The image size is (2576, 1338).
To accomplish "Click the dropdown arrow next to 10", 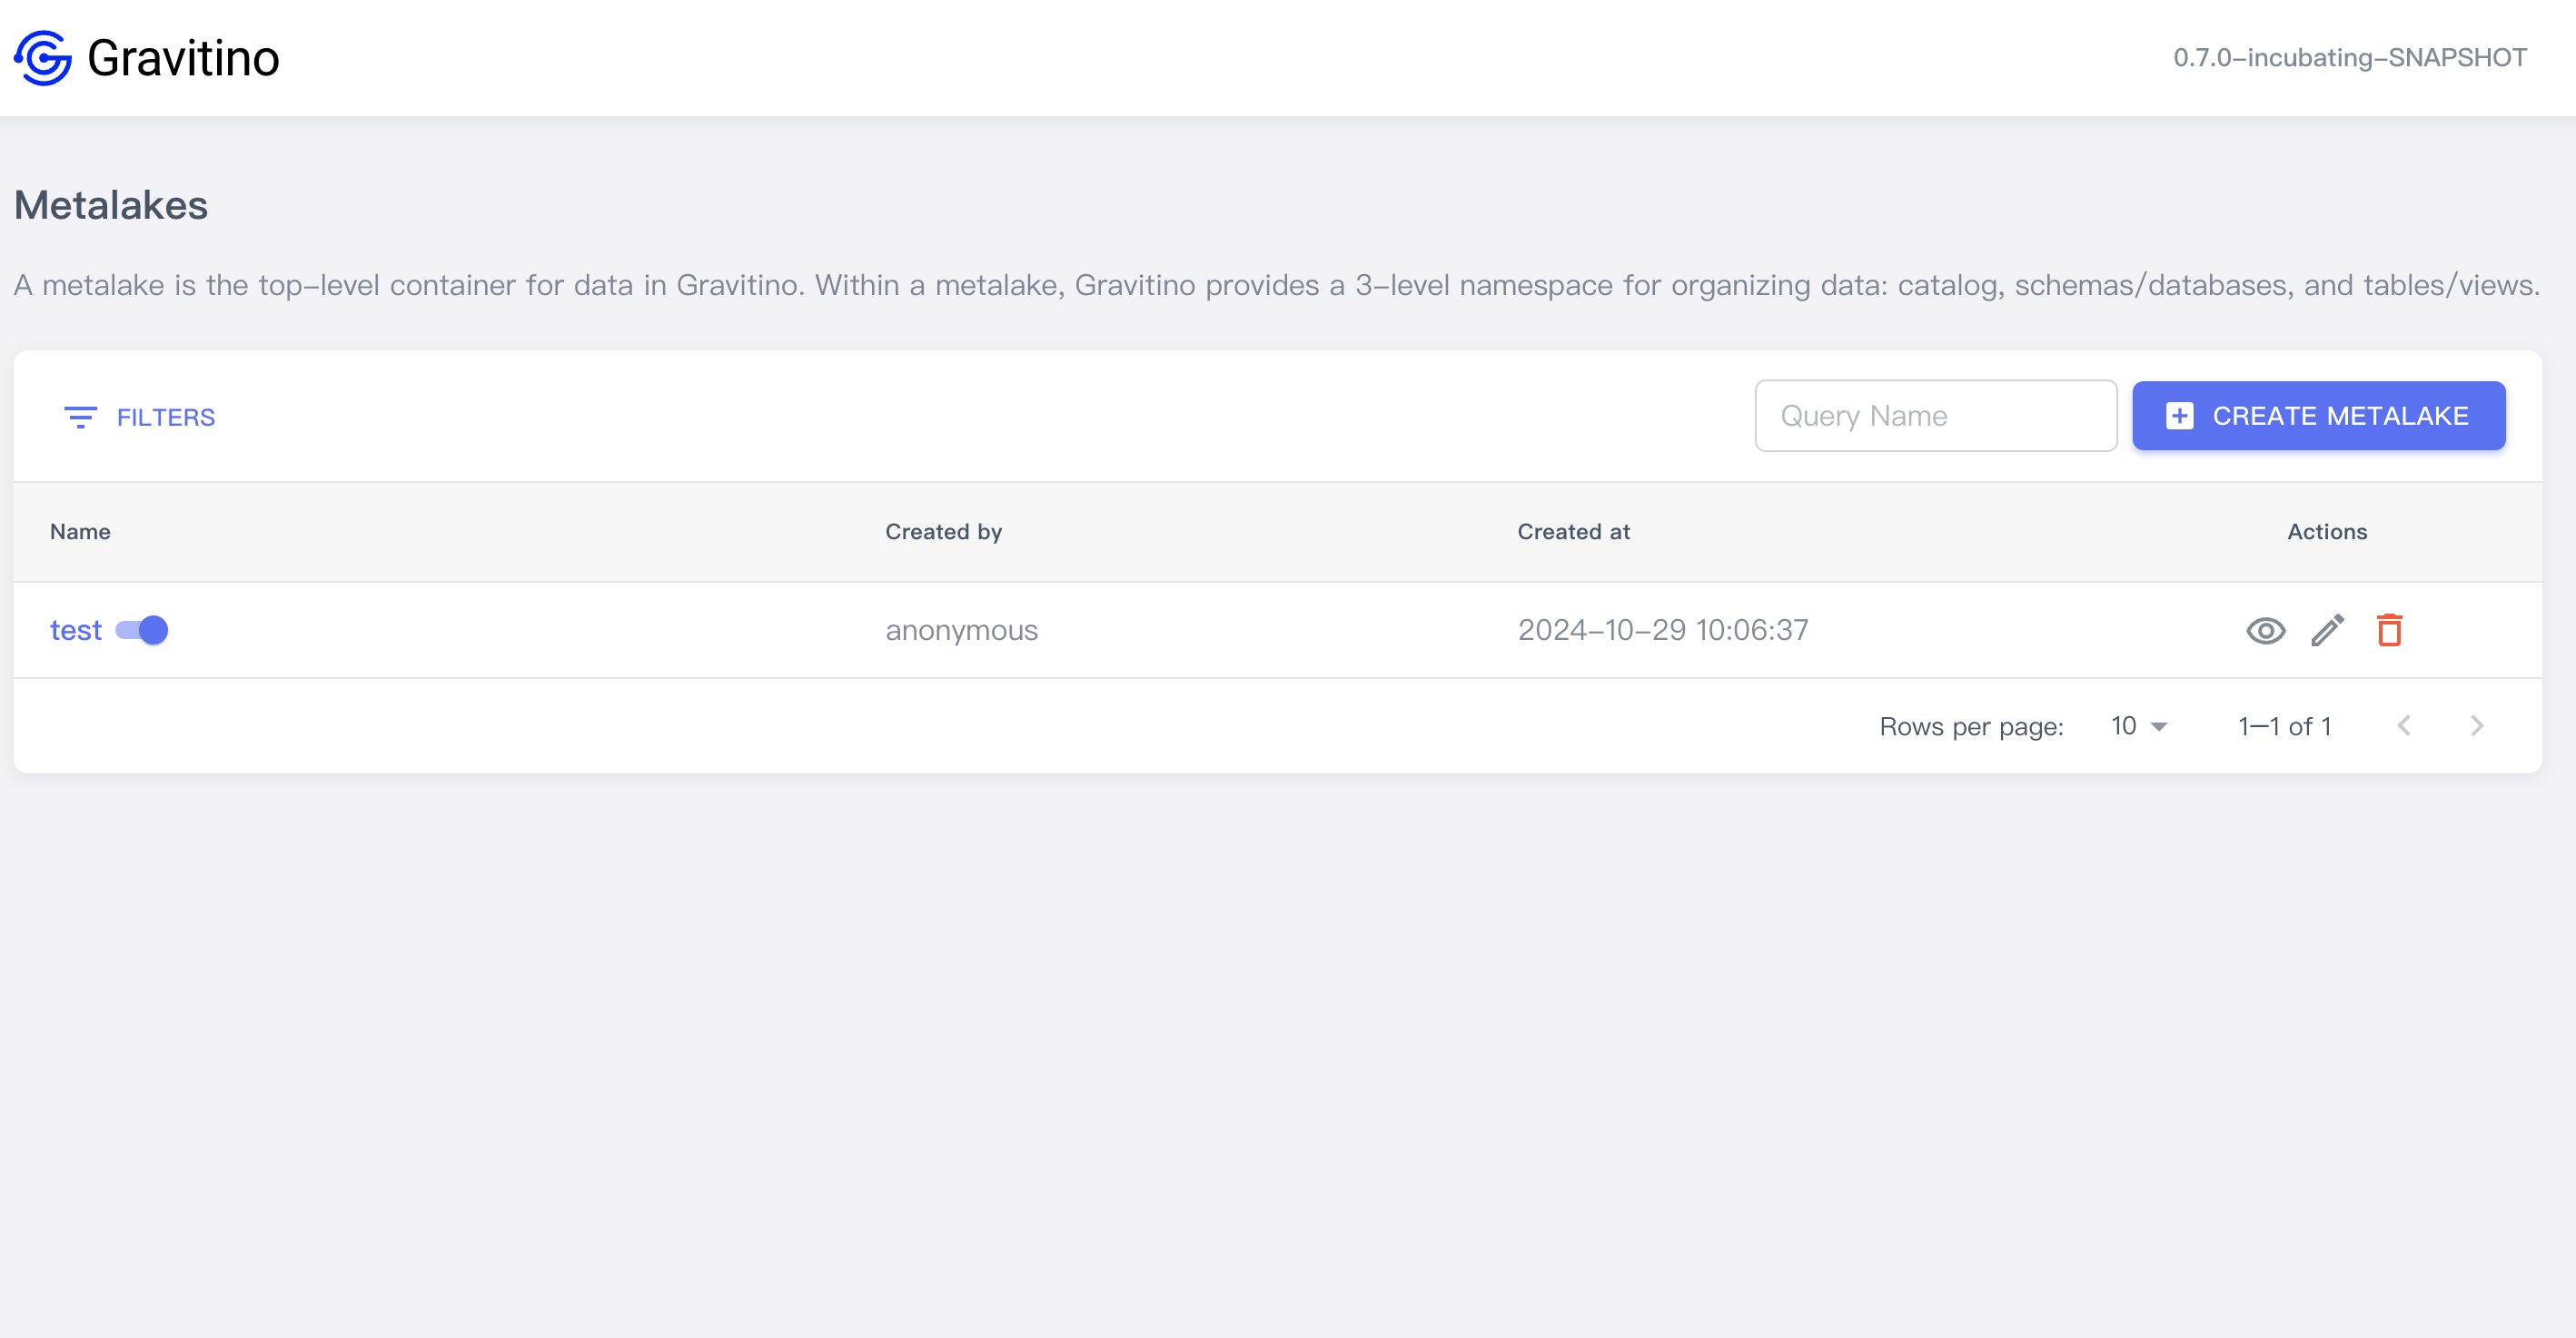I will tap(2159, 726).
